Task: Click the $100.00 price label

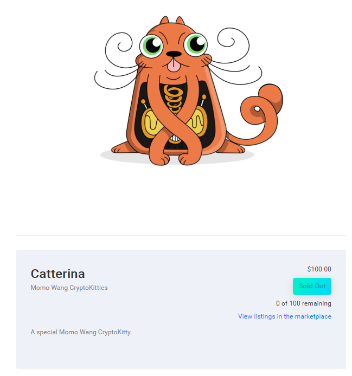Action: (319, 269)
